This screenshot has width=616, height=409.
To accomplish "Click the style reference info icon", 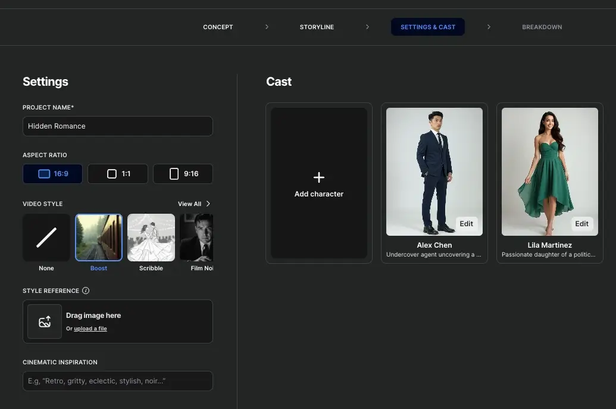I will [86, 291].
